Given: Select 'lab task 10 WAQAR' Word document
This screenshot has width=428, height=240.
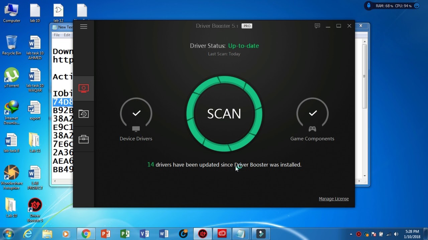Looking at the screenshot, I should (x=35, y=80).
